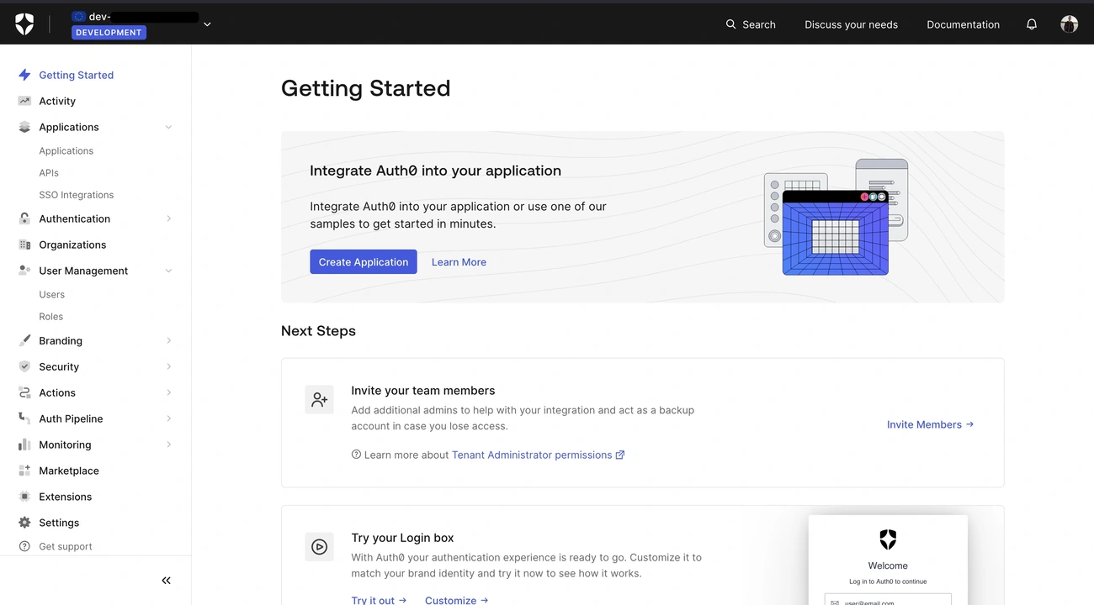Click the Branding pen icon
The height and width of the screenshot is (605, 1094).
(24, 340)
